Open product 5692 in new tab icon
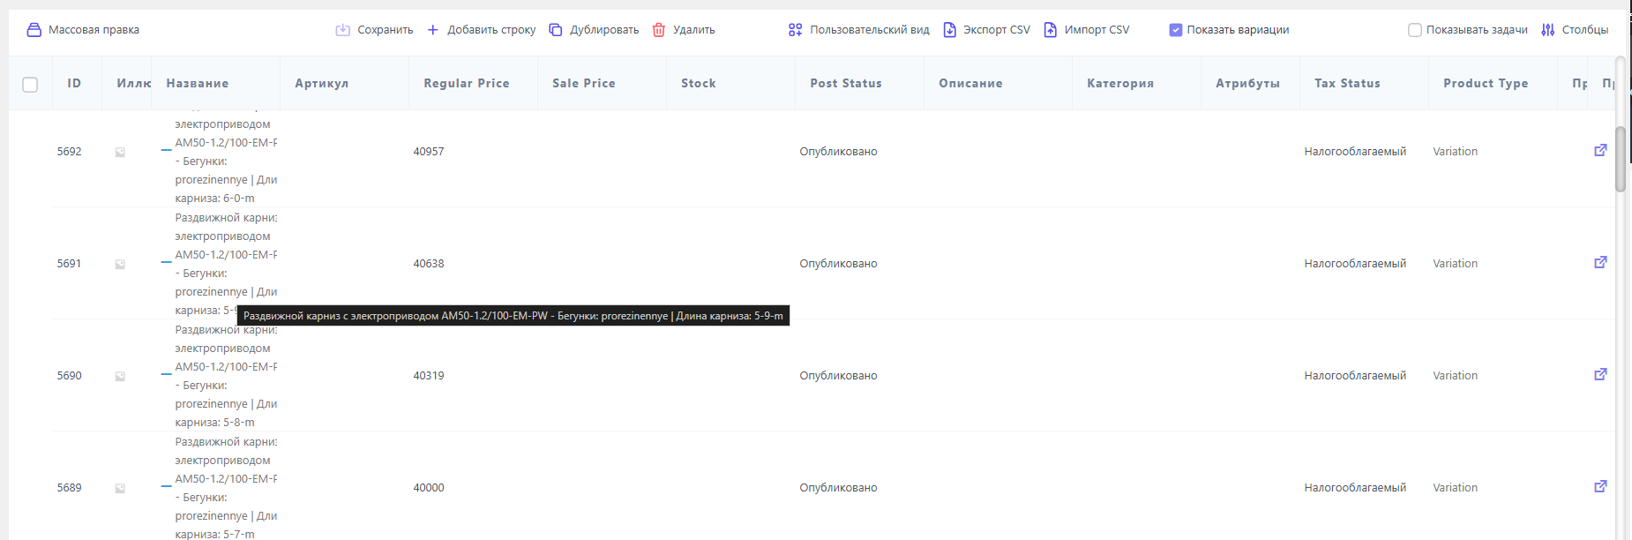The image size is (1632, 540). [x=1600, y=151]
